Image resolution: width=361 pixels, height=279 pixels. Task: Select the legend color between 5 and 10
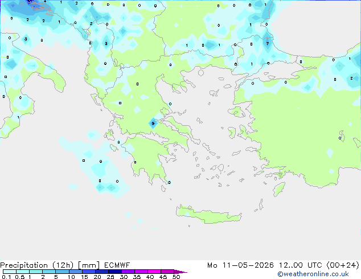coord(62,272)
